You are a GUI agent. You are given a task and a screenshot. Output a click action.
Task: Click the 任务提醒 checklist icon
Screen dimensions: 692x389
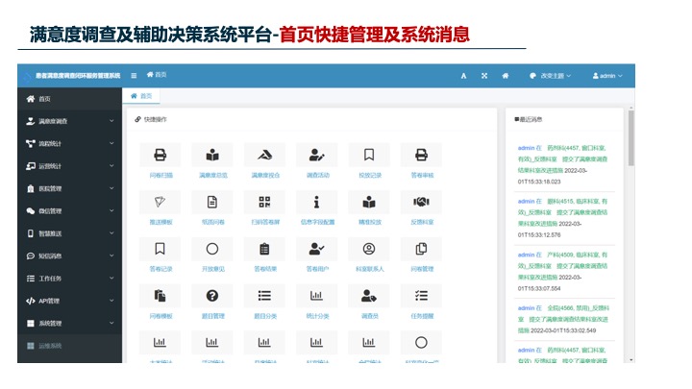point(421,296)
